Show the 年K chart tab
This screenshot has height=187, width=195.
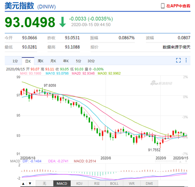(x=66, y=61)
